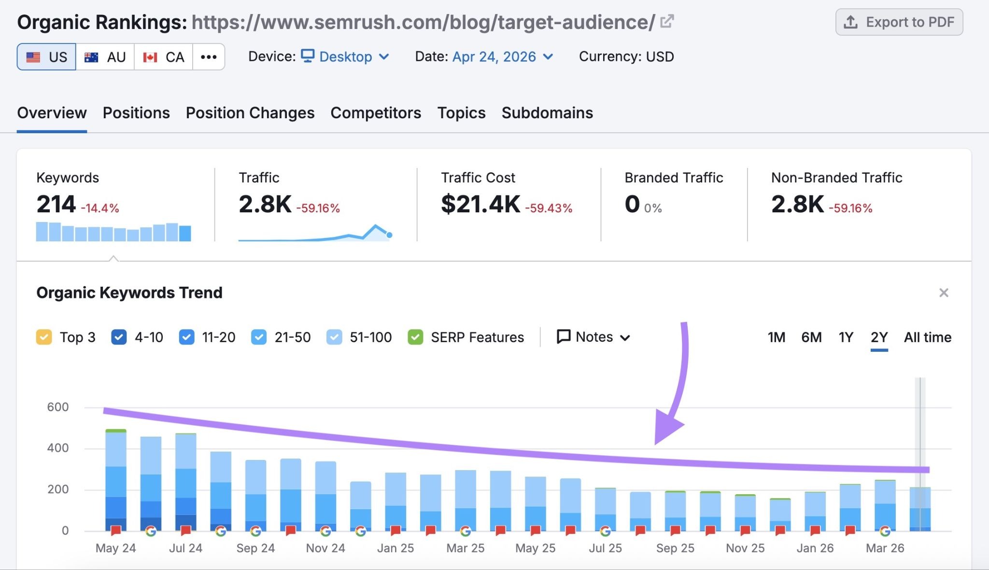Viewport: 989px width, 570px height.
Task: Click the red note flag under Nov 25
Action: pos(746,530)
